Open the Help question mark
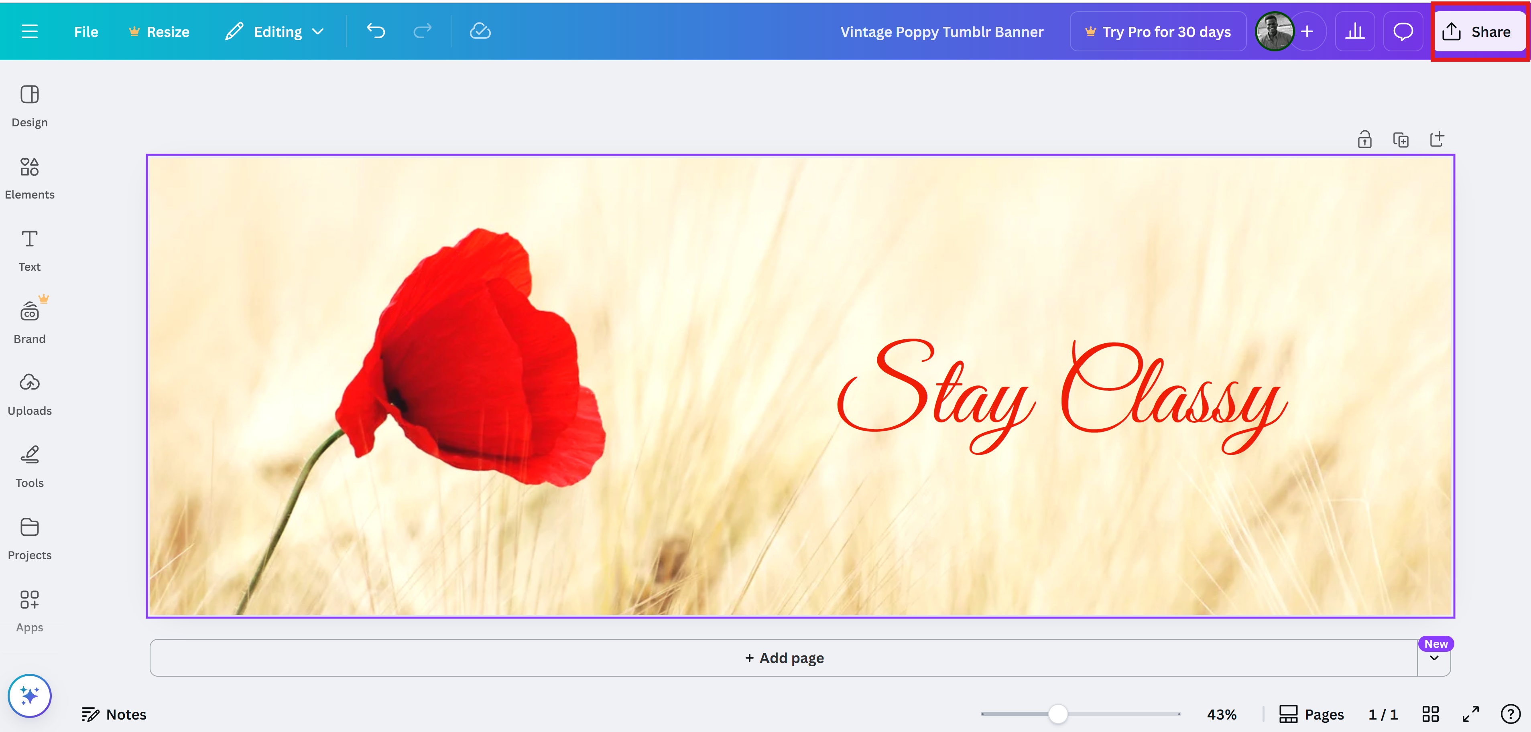The width and height of the screenshot is (1531, 732). [x=1510, y=714]
